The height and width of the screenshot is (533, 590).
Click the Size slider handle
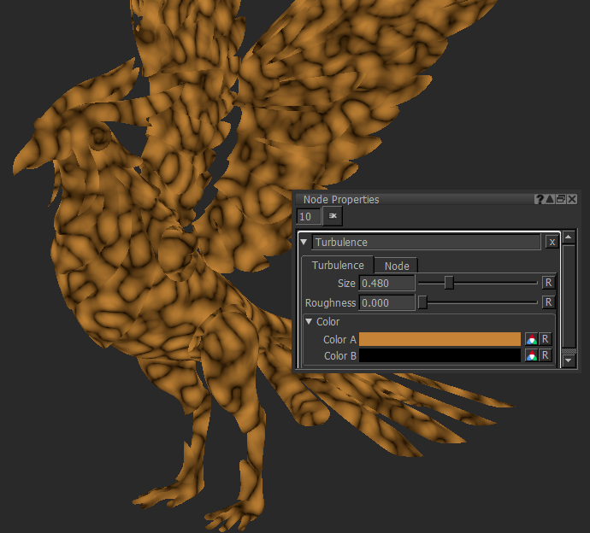449,283
